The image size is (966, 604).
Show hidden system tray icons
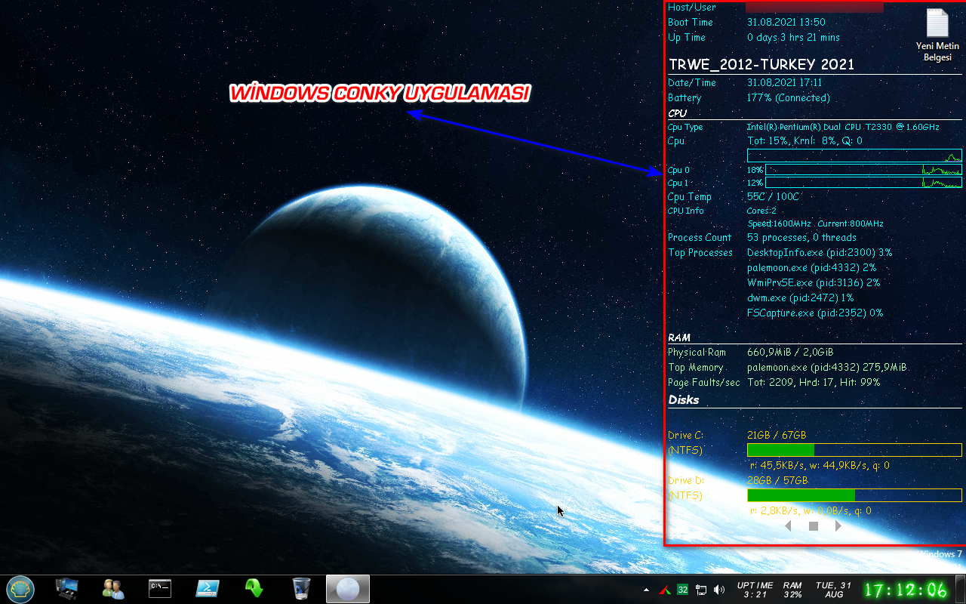[x=646, y=590]
